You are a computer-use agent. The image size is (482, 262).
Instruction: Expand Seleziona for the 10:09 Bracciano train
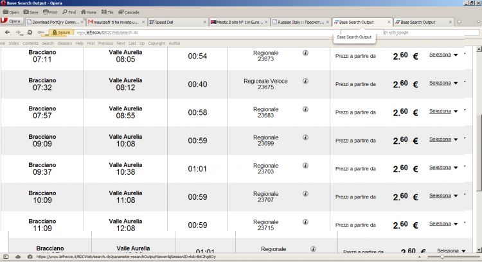pos(443,195)
